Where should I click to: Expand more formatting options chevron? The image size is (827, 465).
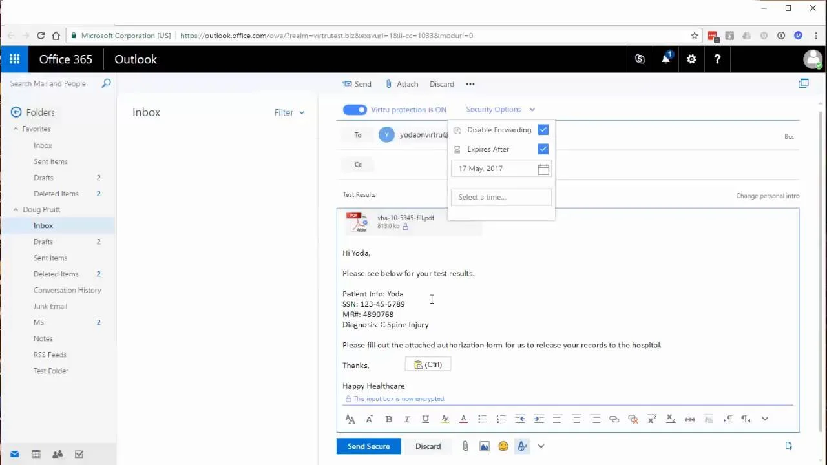pyautogui.click(x=765, y=419)
